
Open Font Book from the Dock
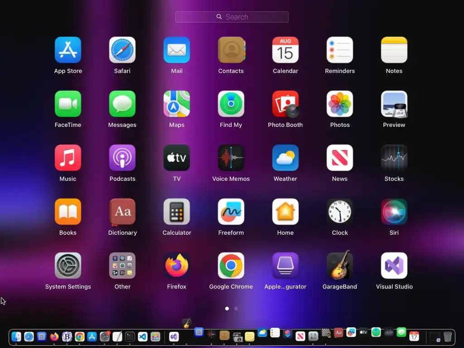(313, 336)
